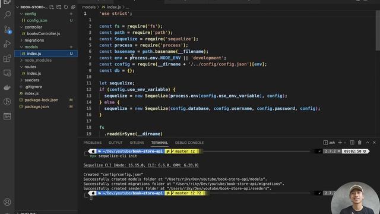This screenshot has height=214, width=380.
Task: Switch to the DEBUG CONSOLE tab
Action: [189, 143]
